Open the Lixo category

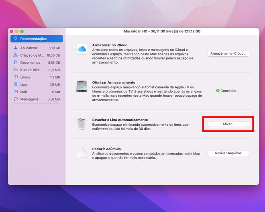click(37, 85)
